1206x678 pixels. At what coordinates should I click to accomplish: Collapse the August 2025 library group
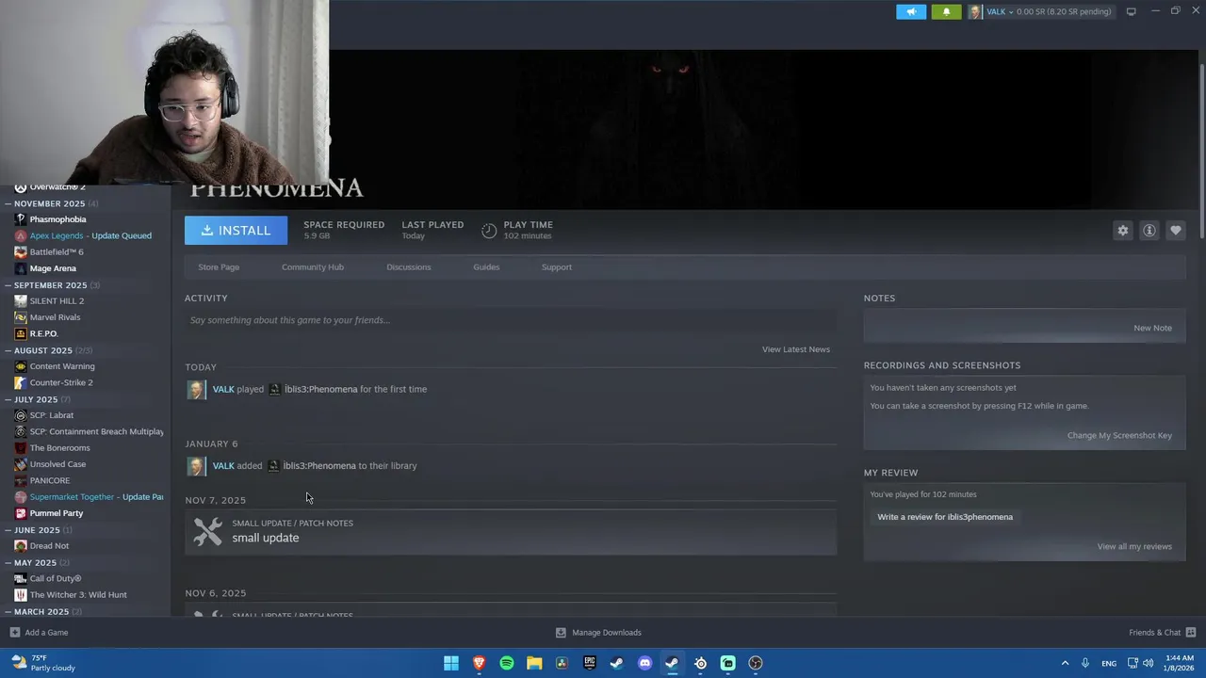[x=8, y=350]
